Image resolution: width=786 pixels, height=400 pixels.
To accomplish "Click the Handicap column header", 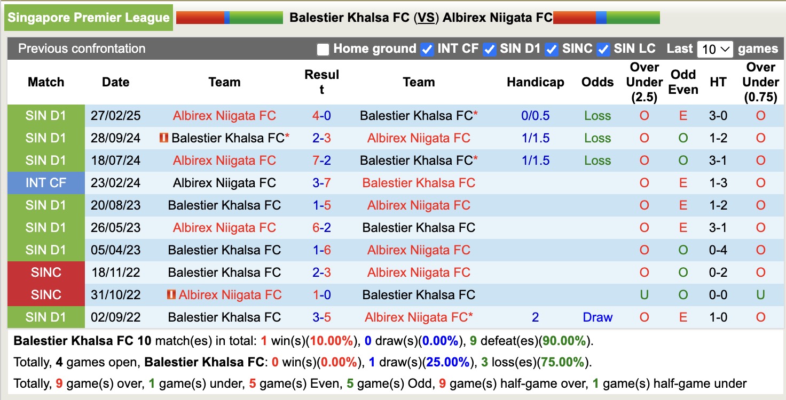I will [x=536, y=82].
